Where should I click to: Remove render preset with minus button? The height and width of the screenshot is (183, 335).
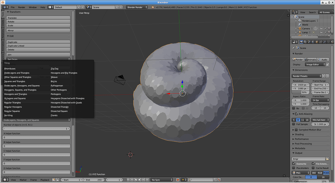(x=327, y=76)
